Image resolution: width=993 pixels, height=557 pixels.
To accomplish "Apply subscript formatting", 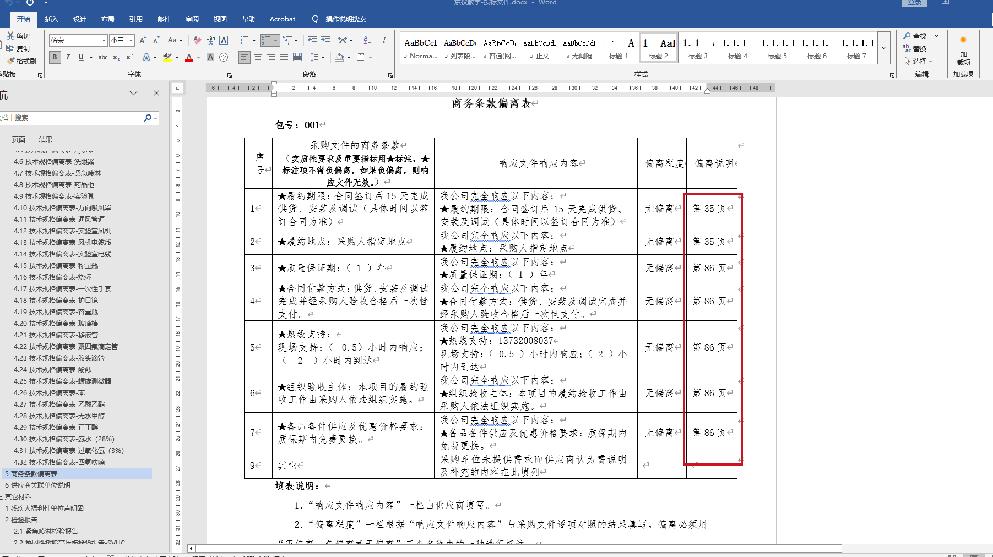I will click(116, 57).
